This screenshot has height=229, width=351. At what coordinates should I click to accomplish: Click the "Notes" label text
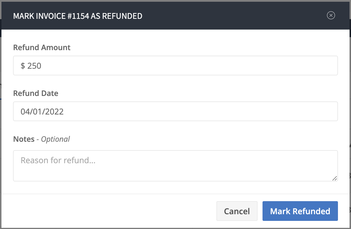24,139
